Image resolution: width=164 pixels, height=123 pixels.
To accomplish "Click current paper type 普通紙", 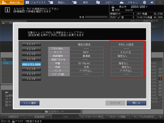I will [87, 56].
